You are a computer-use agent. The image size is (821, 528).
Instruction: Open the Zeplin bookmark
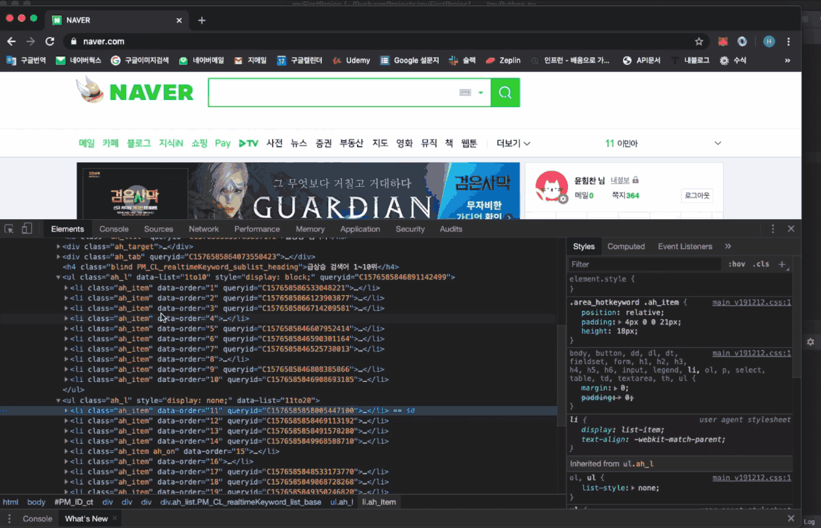tap(503, 60)
